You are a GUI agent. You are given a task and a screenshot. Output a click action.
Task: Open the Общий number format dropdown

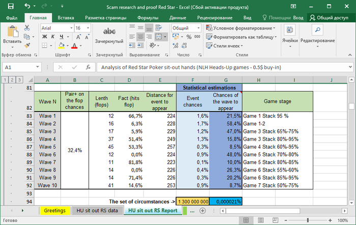[198, 28]
